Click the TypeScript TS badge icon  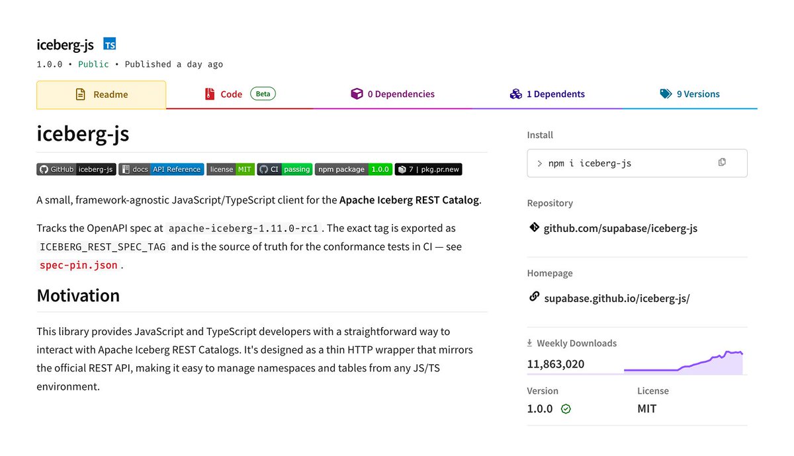(110, 44)
